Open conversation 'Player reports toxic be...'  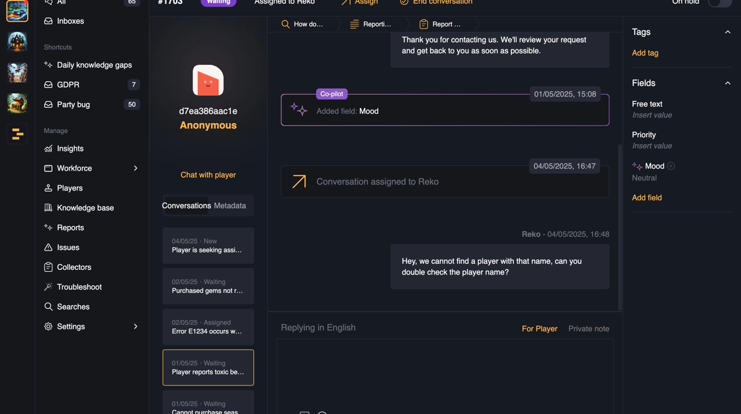208,368
